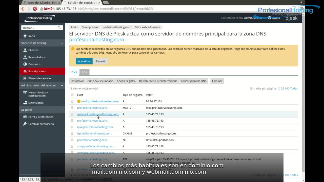The width and height of the screenshot is (324, 182).
Task: Click the browser forward arrow
Action: [29, 9]
